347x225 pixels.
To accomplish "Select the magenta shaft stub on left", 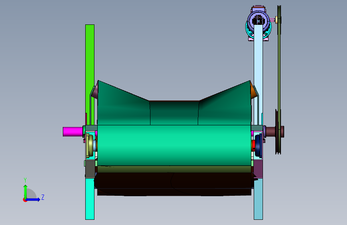I will pyautogui.click(x=73, y=132).
